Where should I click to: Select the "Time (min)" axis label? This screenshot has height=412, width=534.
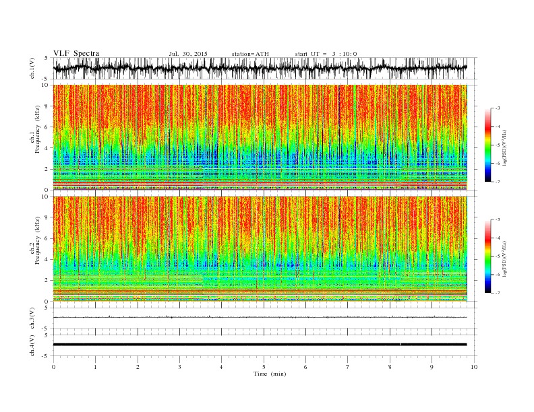pos(270,374)
